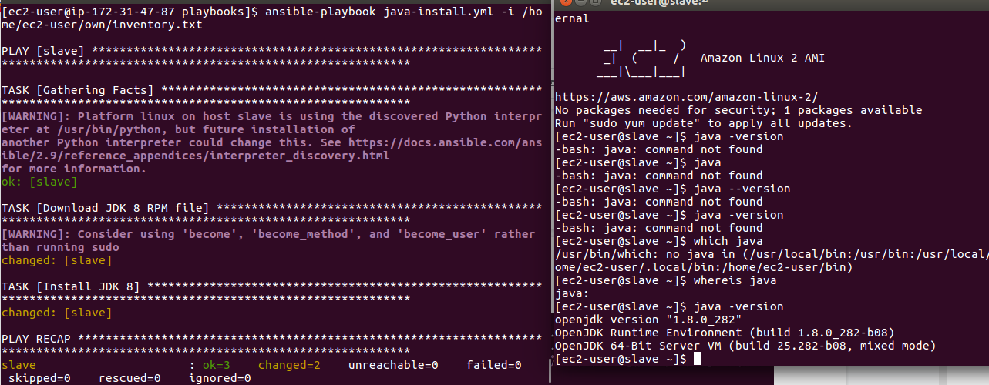Click the 'for more information.' line
The image size is (989, 385).
[74, 169]
